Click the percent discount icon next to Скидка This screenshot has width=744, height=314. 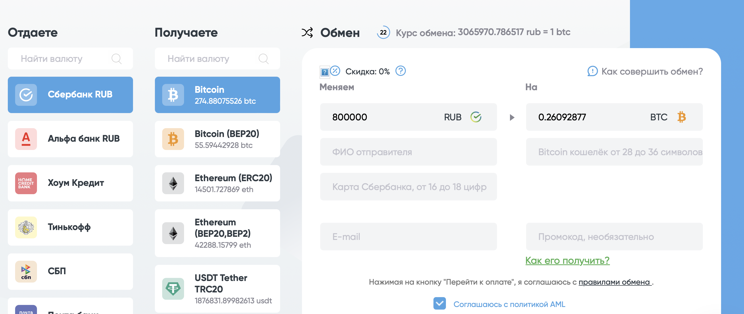(335, 71)
